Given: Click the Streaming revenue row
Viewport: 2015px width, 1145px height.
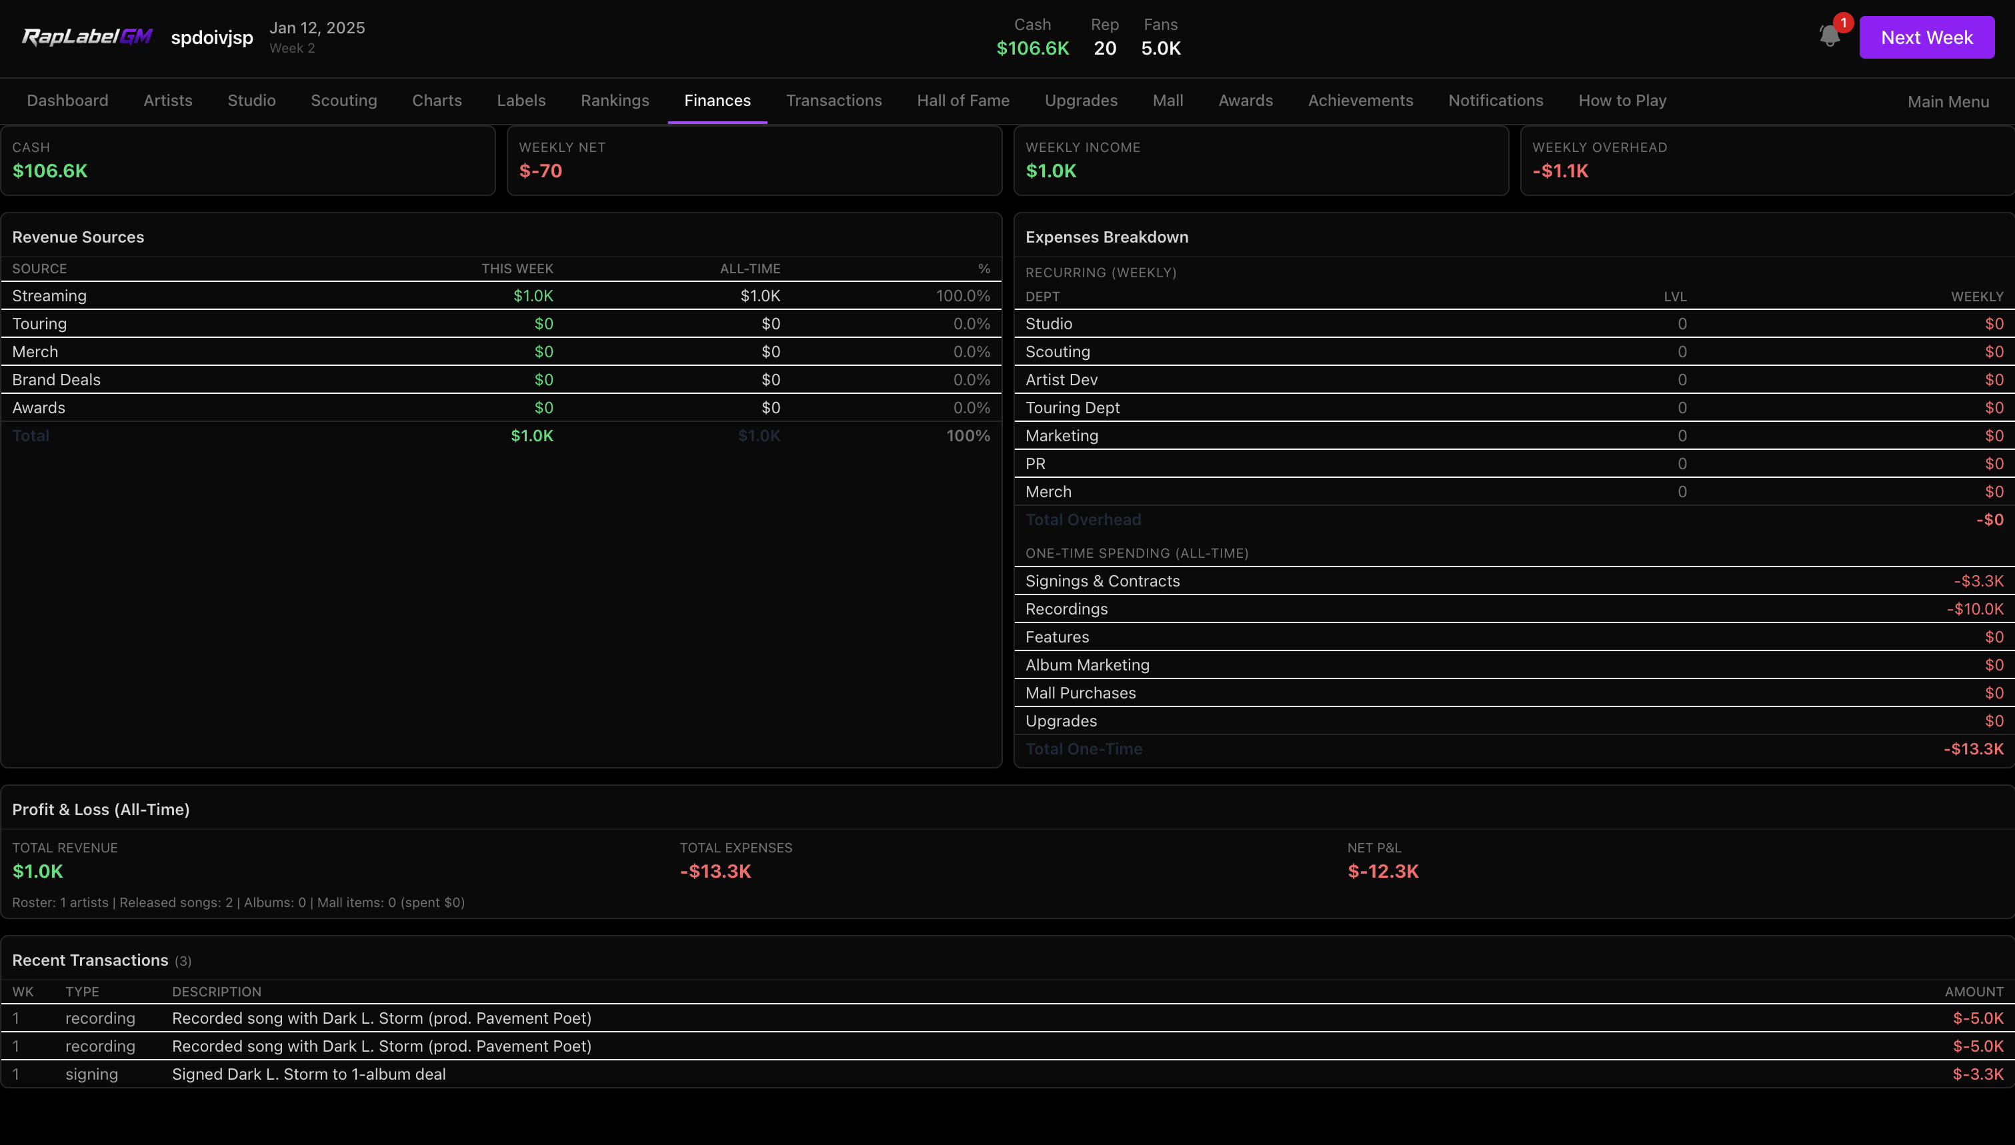Looking at the screenshot, I should coord(501,296).
